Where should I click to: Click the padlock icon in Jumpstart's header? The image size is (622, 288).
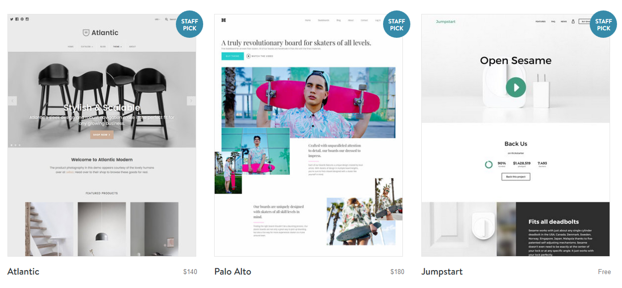click(x=573, y=21)
